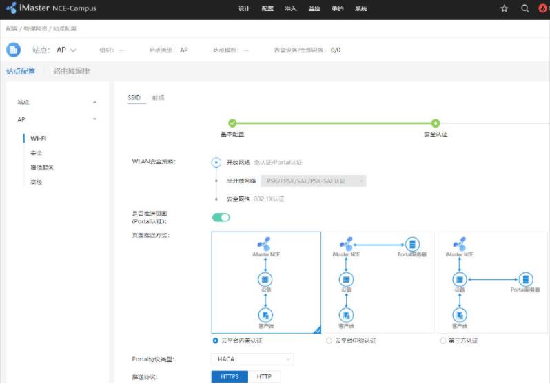Toggle the Portal认证 page push switch
The image size is (550, 384).
click(221, 217)
